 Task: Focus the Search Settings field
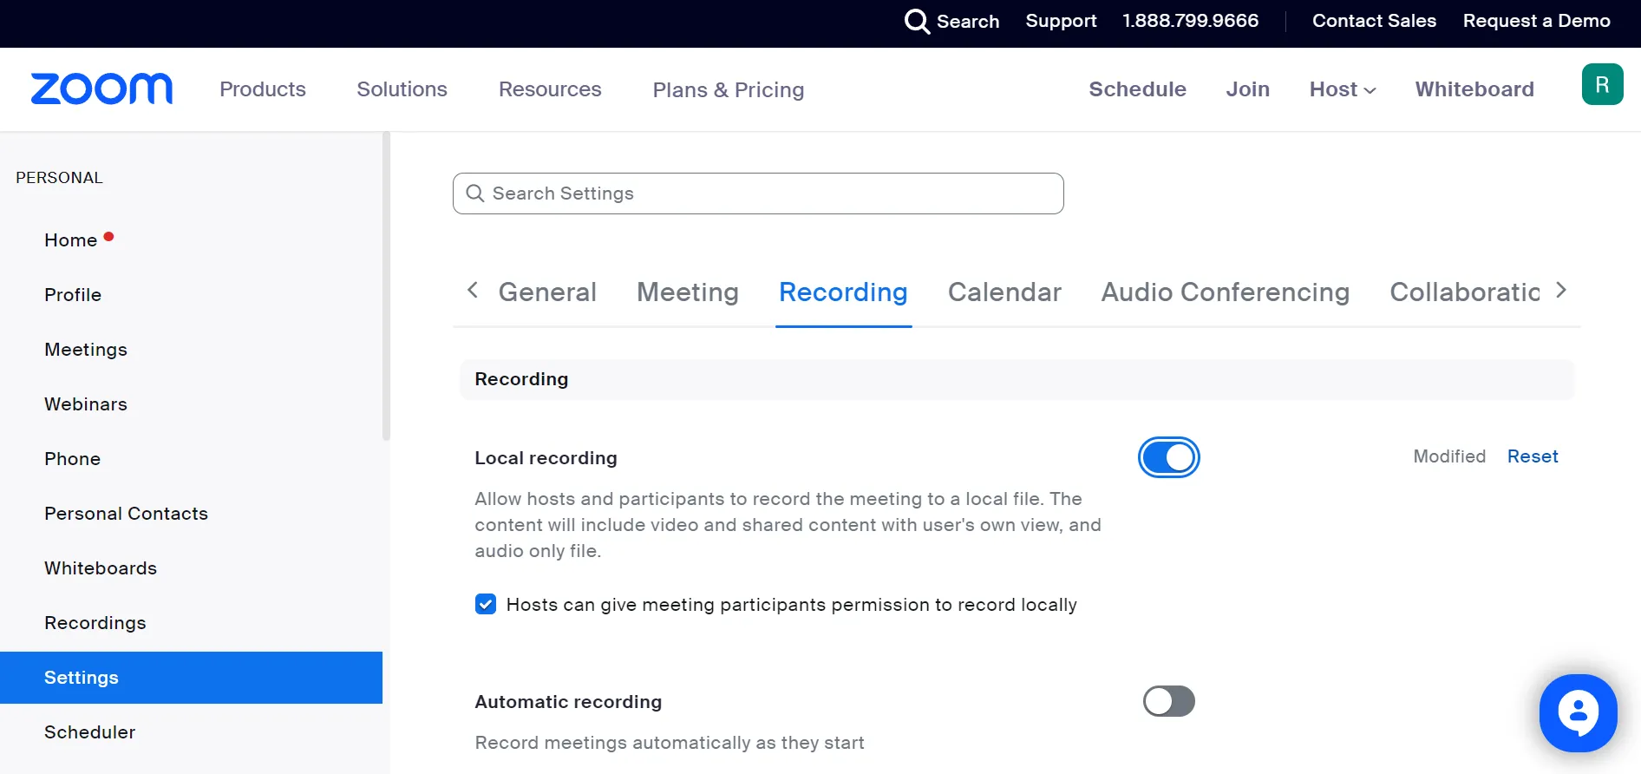point(758,193)
